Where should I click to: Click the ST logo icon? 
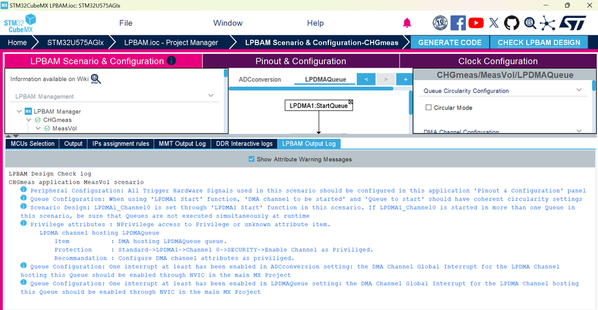click(573, 23)
